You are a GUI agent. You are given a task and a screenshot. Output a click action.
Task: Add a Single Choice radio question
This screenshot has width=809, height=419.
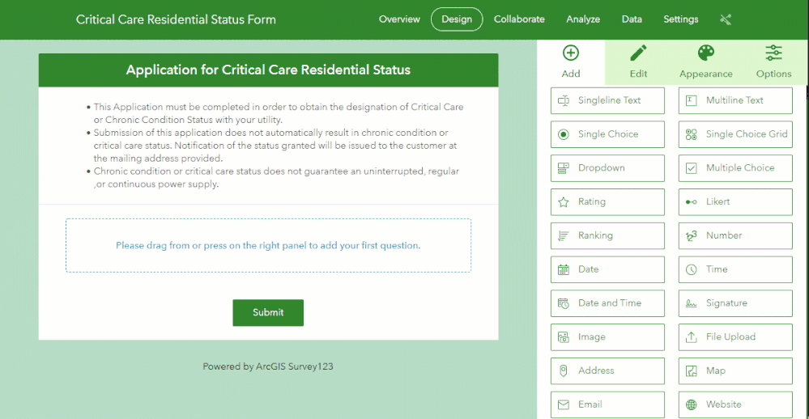coord(607,134)
